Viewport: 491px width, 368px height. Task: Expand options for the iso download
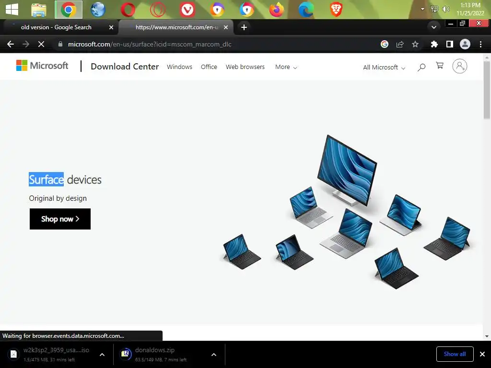coord(102,355)
